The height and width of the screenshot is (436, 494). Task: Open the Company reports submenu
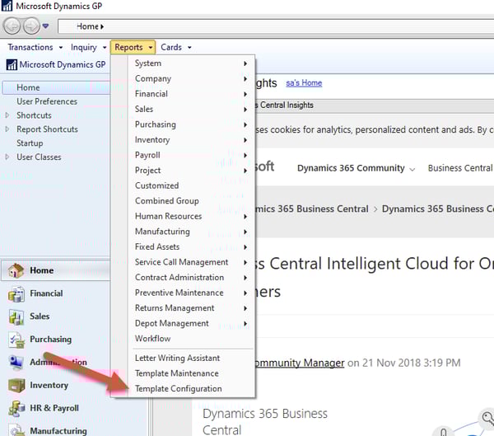point(191,78)
